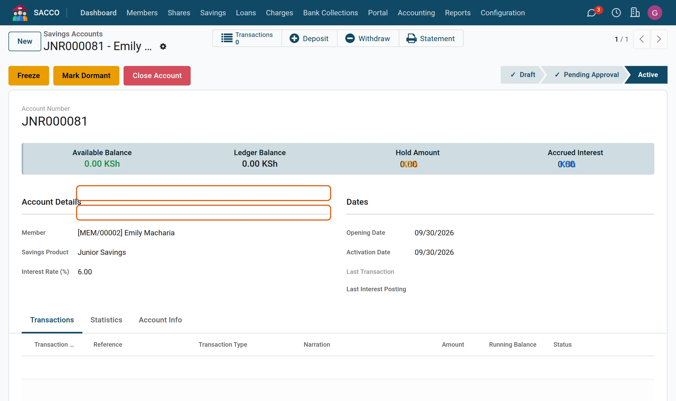Open the Bank Collections menu

[x=330, y=13]
